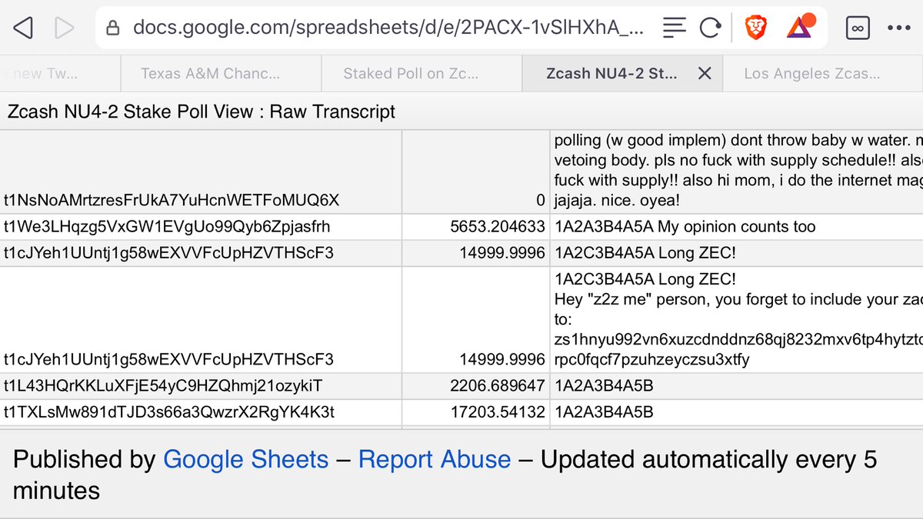Open reader mode lines icon

tap(674, 28)
